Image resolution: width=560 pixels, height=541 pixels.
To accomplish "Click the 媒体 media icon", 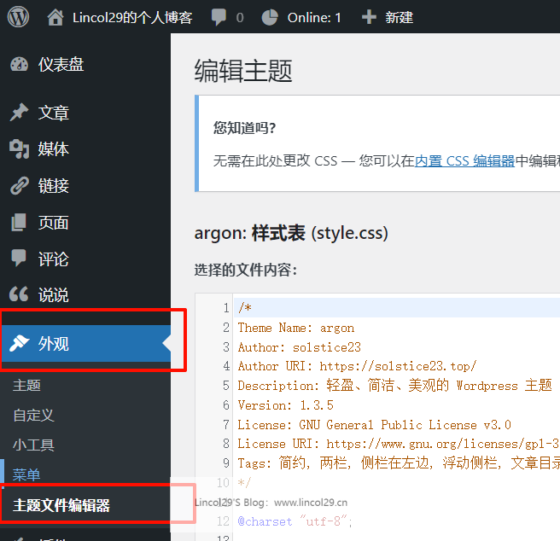I will (x=19, y=149).
